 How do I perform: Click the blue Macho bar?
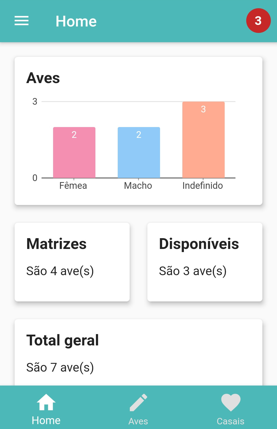139,153
